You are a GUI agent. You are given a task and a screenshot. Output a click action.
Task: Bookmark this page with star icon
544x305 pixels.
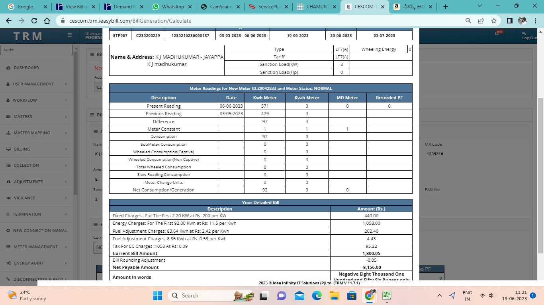[494, 21]
